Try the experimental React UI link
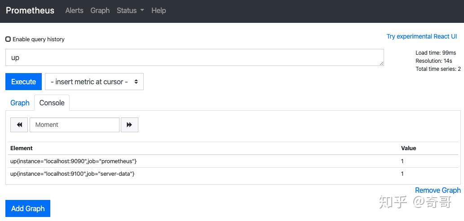 pyautogui.click(x=421, y=36)
